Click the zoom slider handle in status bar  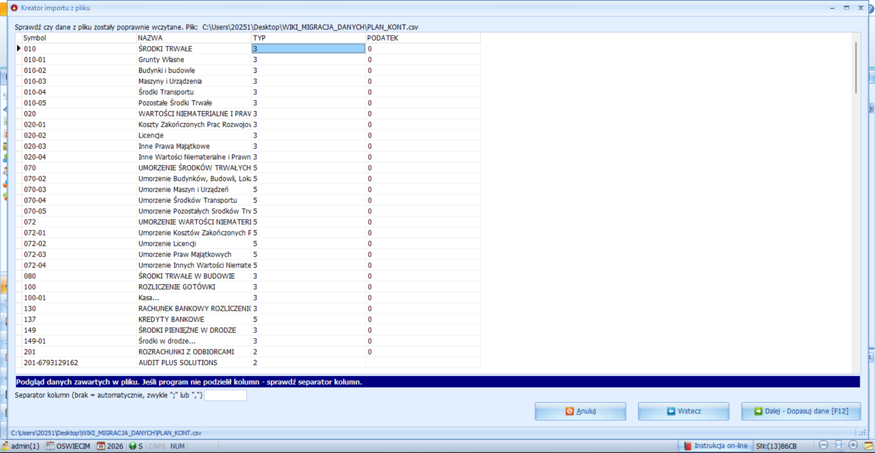point(838,445)
